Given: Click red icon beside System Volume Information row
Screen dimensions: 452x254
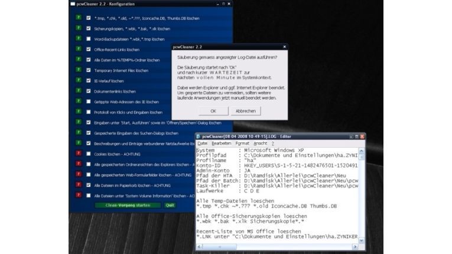Looking at the screenshot, I should 78,195.
